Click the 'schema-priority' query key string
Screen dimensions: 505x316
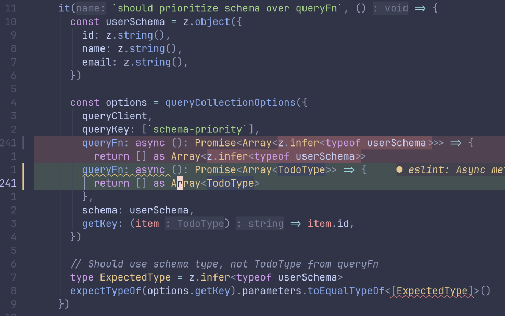[x=200, y=129]
